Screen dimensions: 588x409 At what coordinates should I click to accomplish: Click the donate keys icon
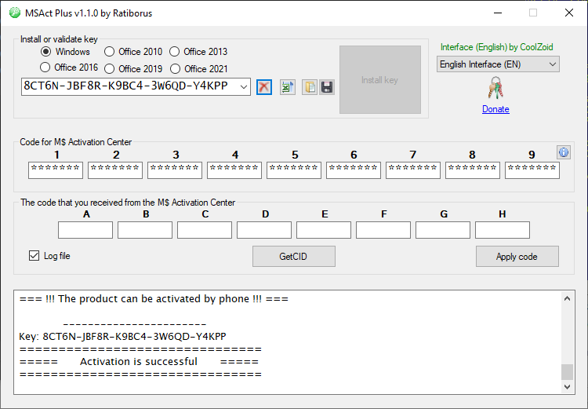(495, 88)
